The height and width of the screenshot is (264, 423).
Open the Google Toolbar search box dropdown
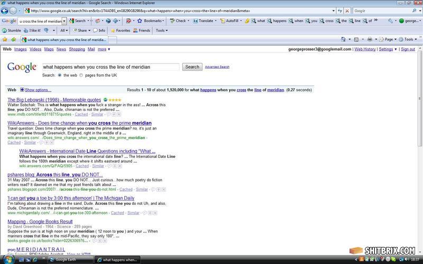(x=64, y=21)
